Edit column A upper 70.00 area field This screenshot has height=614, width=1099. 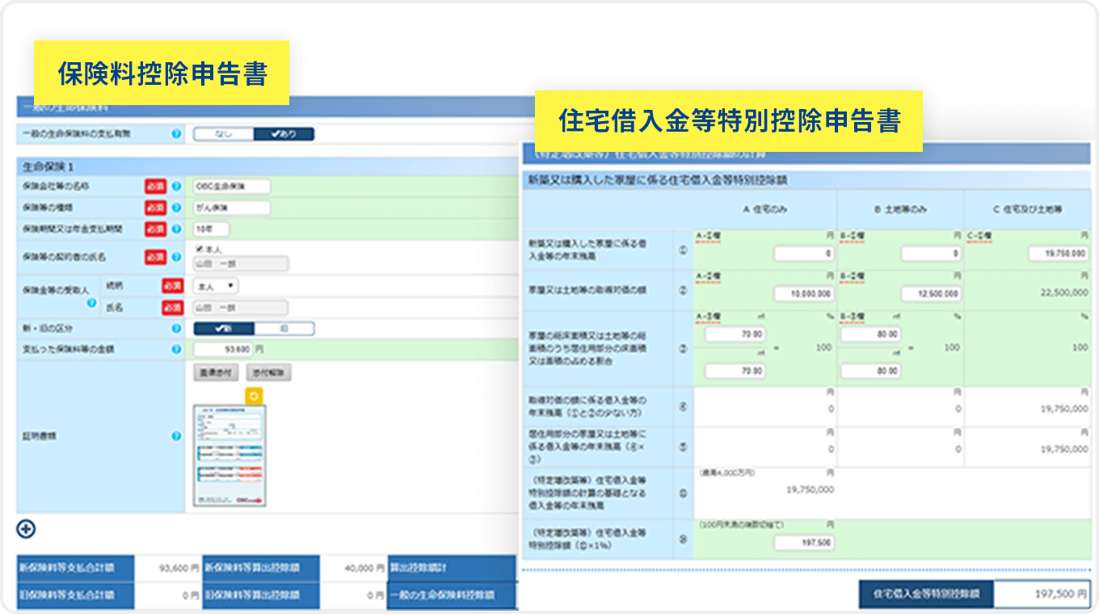click(735, 334)
